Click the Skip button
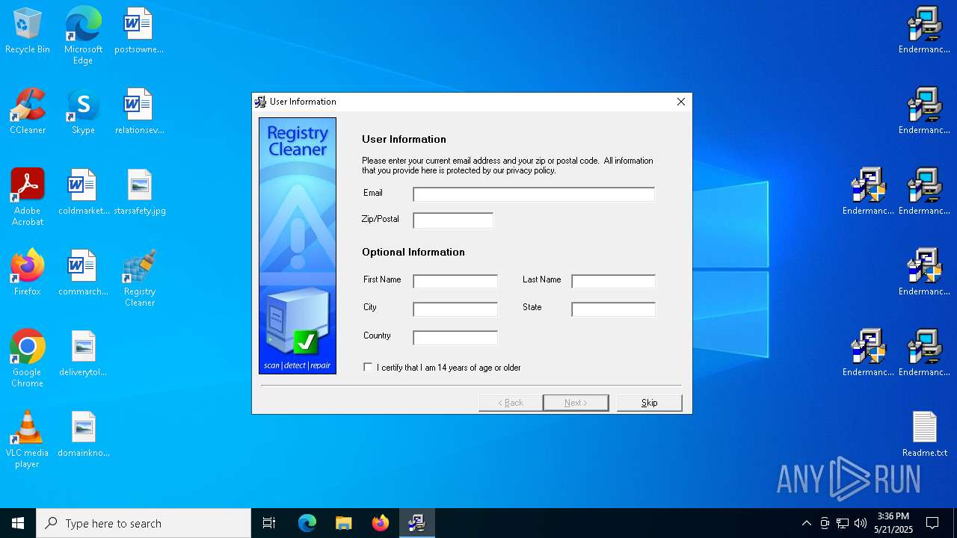Image resolution: width=957 pixels, height=538 pixels. [x=650, y=403]
